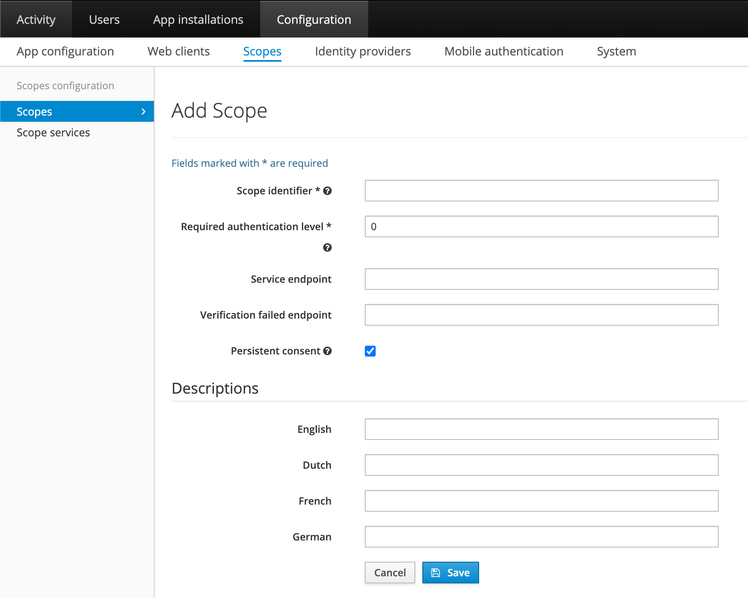Click help icon below Required authentication level
This screenshot has width=748, height=598.
pyautogui.click(x=327, y=248)
